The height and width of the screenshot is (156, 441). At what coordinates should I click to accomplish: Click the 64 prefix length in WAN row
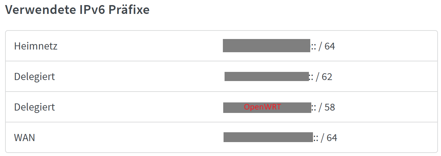pos(332,138)
